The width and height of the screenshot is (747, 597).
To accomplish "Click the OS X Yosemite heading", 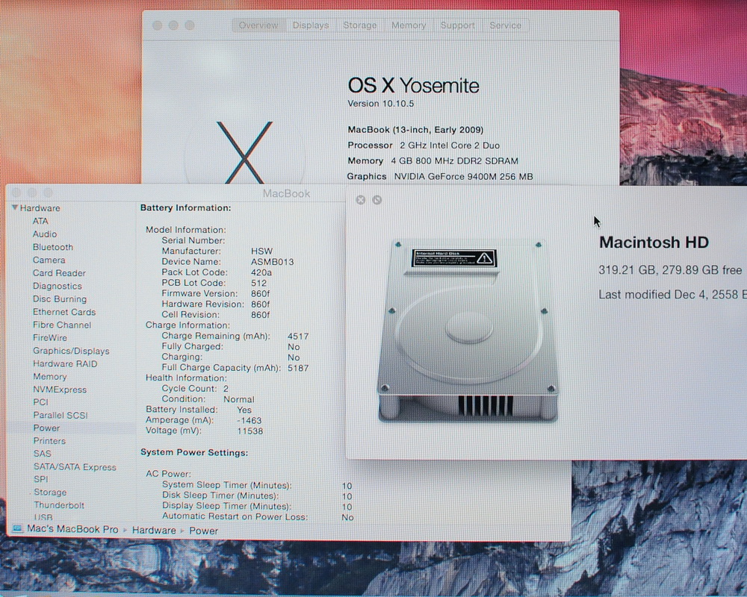I will coord(413,86).
